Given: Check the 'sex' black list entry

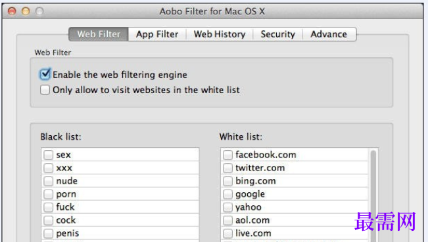Looking at the screenshot, I should [48, 155].
